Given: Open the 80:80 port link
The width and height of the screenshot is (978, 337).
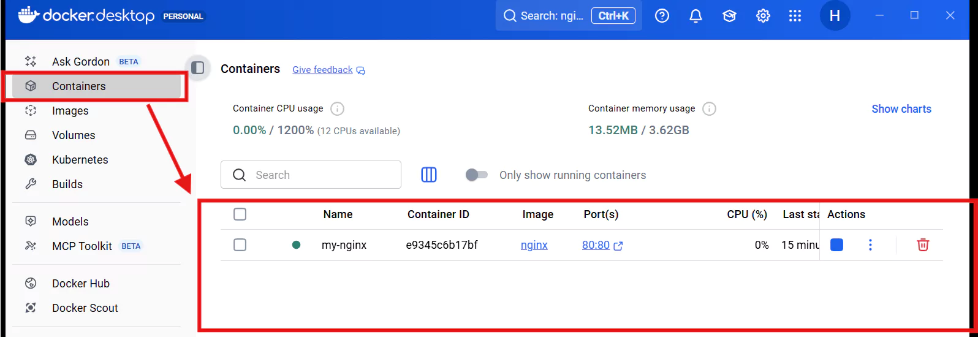Looking at the screenshot, I should click(x=596, y=245).
